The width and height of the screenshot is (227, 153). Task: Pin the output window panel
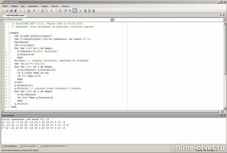coord(221,116)
